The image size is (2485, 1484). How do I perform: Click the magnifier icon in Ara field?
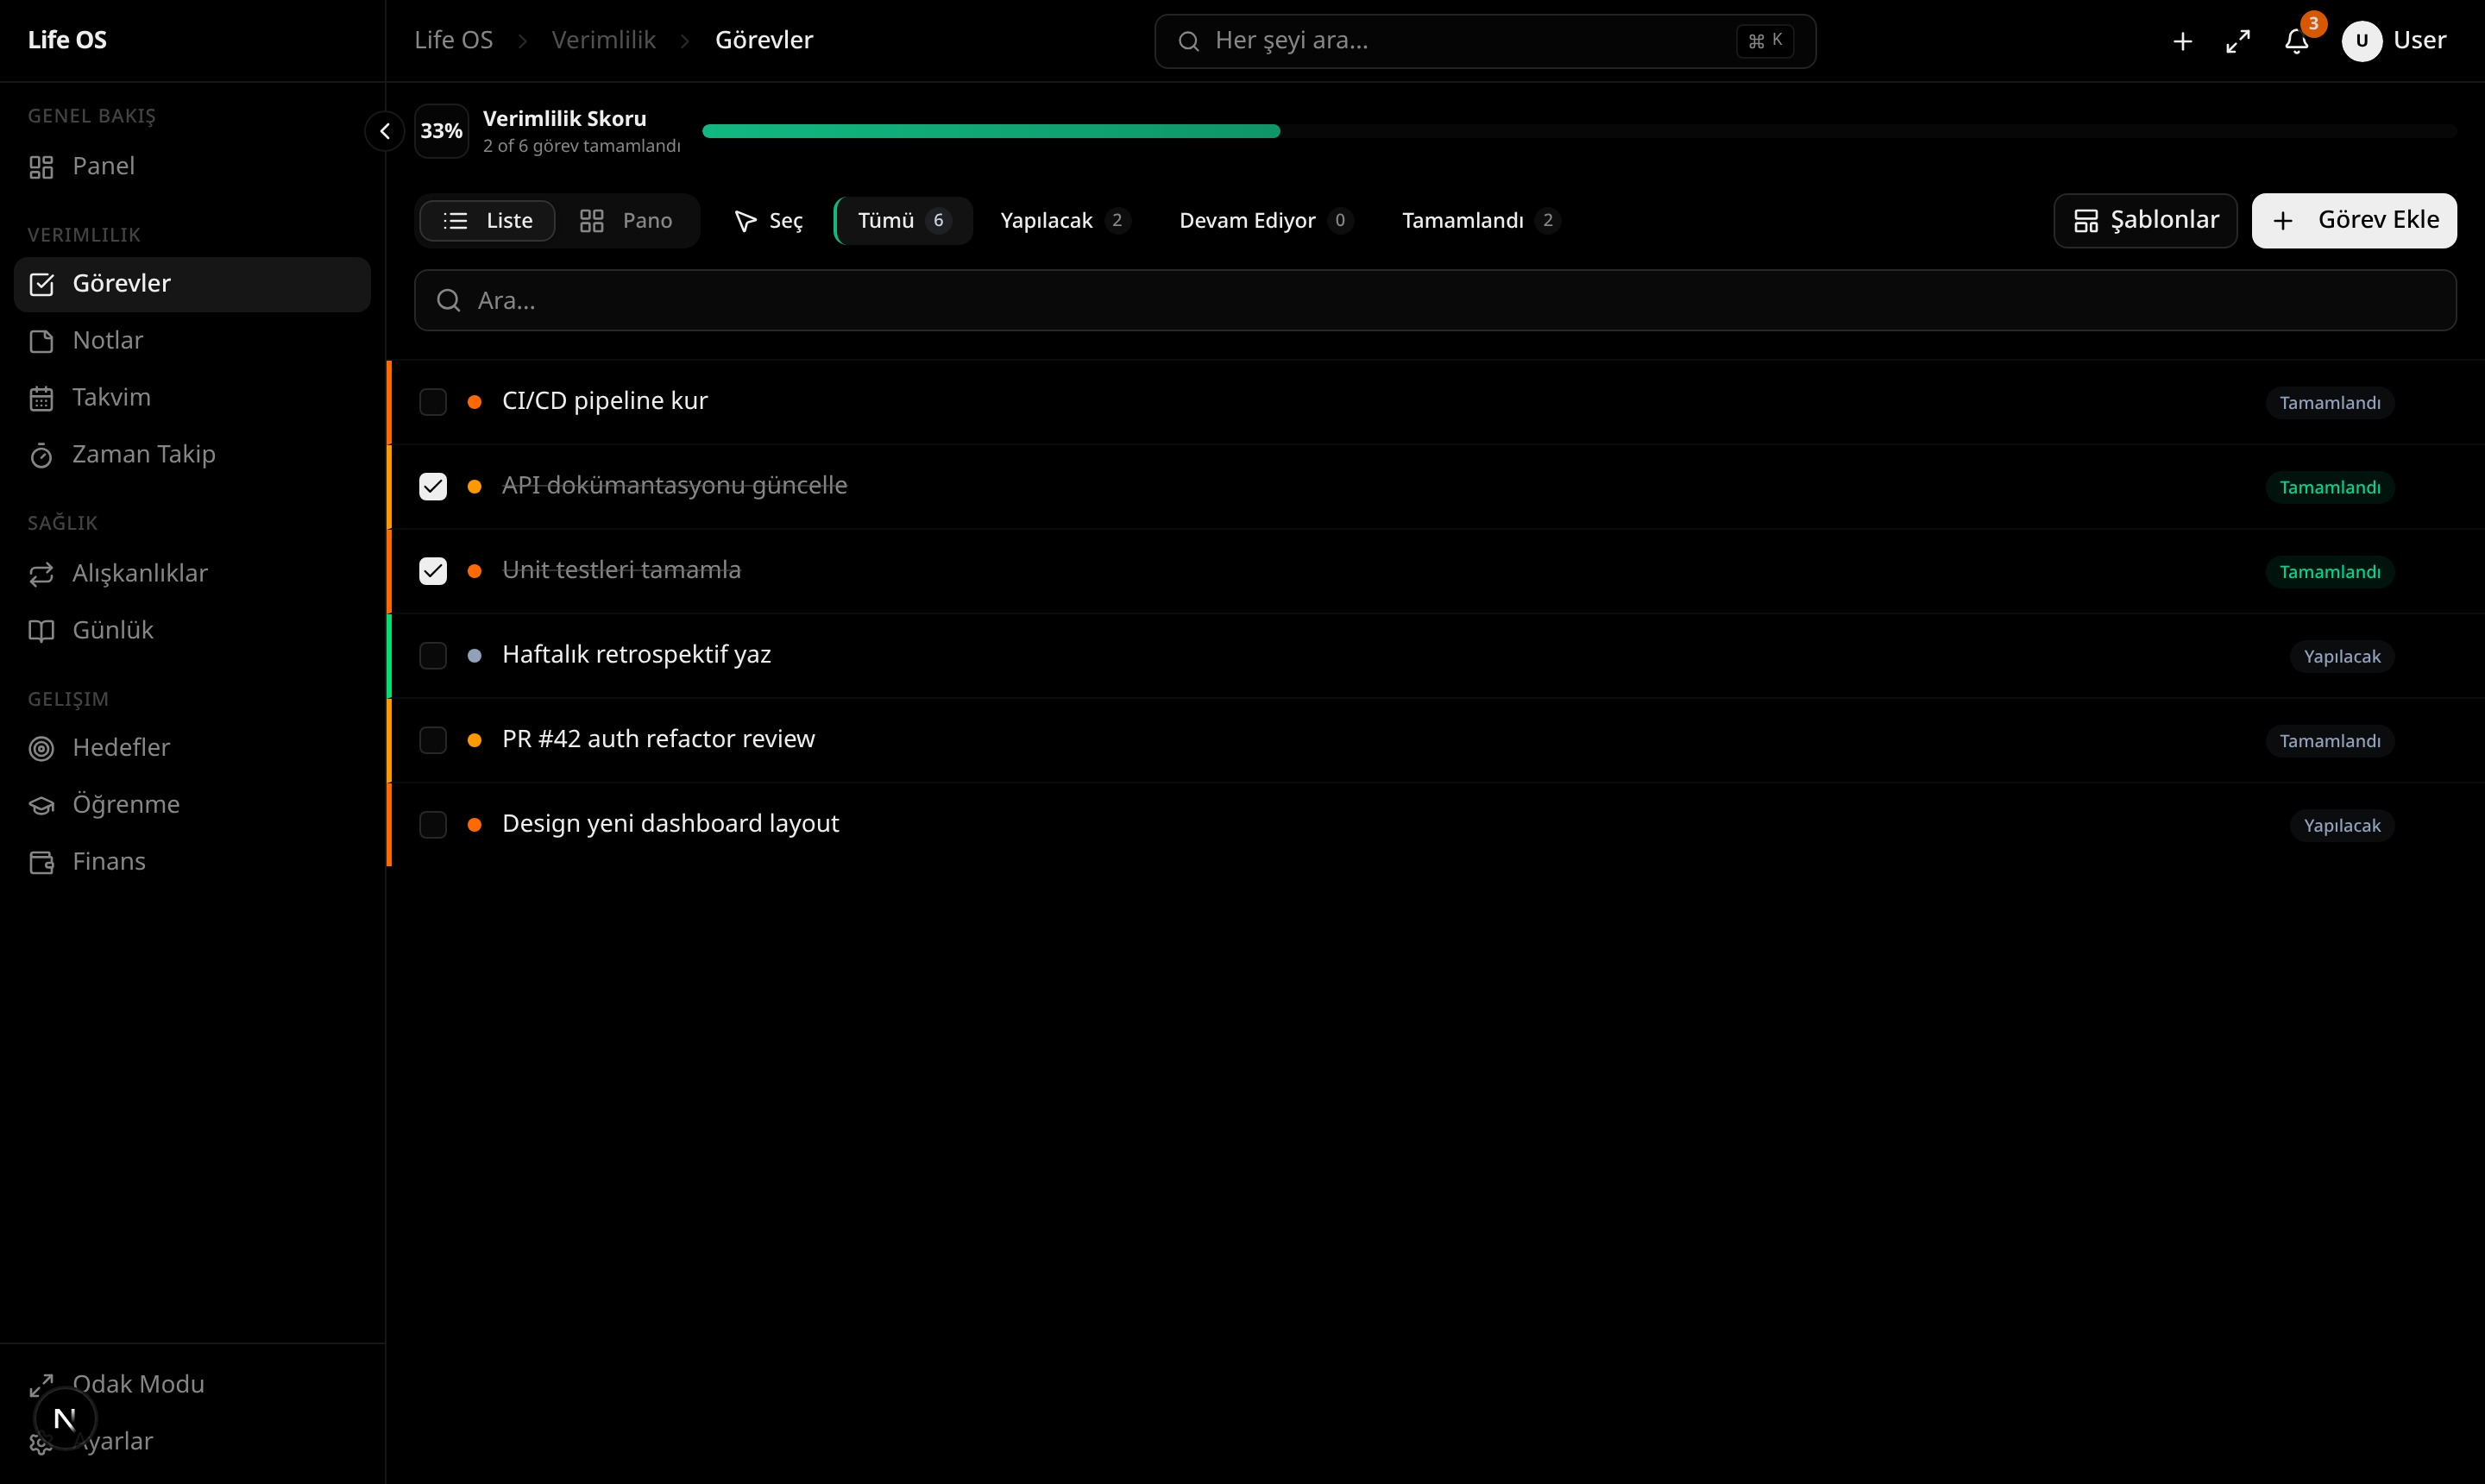click(448, 300)
